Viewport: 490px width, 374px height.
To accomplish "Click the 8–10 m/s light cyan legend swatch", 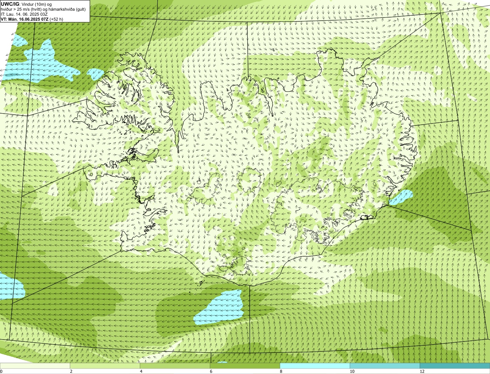I will pos(315,366).
